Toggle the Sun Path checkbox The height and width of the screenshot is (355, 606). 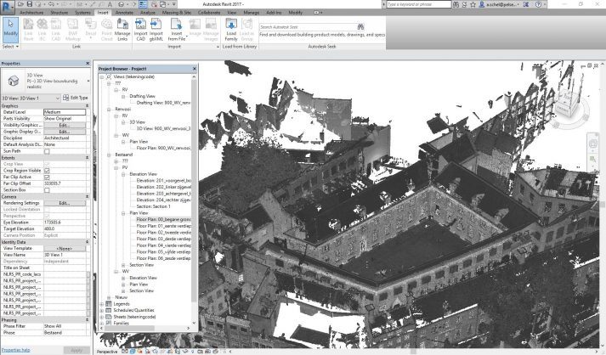tap(47, 151)
